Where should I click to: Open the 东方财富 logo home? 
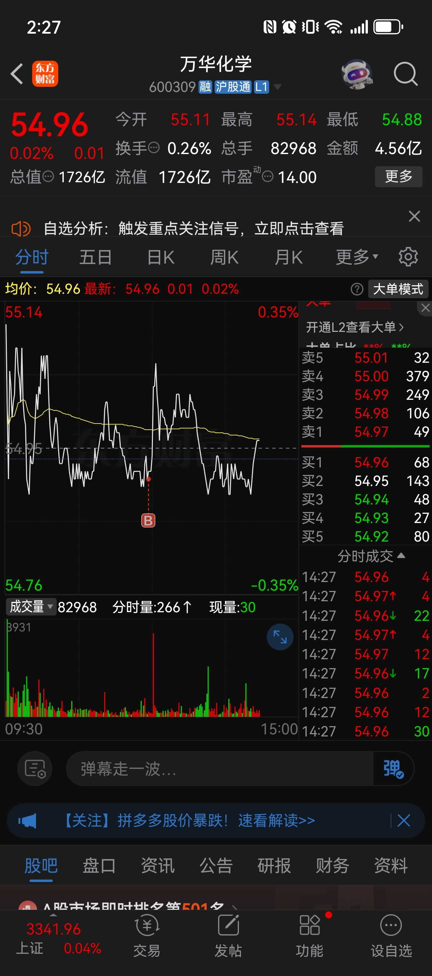pos(45,73)
